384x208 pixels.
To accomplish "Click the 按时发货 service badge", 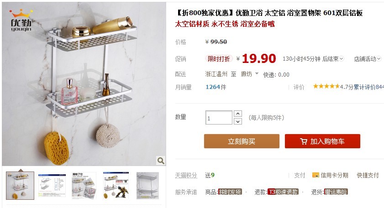I will click(230, 192).
